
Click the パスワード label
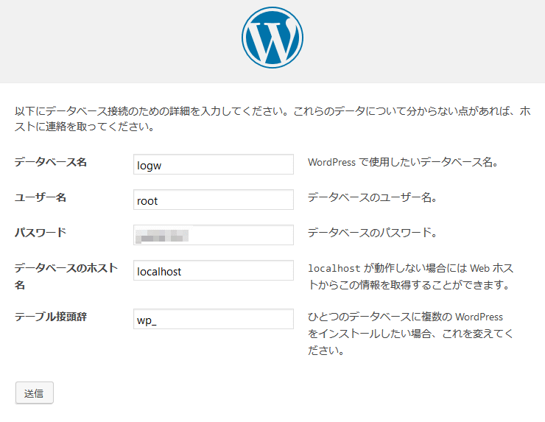tap(41, 233)
